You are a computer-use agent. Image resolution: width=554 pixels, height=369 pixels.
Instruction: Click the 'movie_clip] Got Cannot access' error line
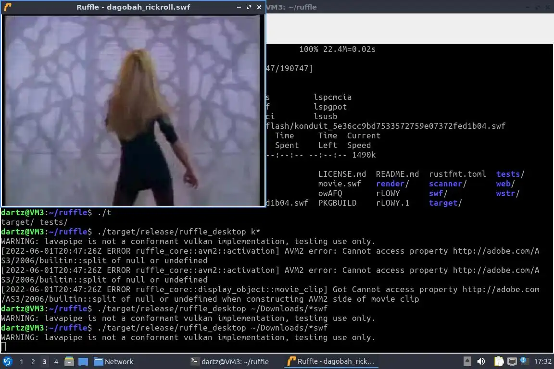click(270, 294)
